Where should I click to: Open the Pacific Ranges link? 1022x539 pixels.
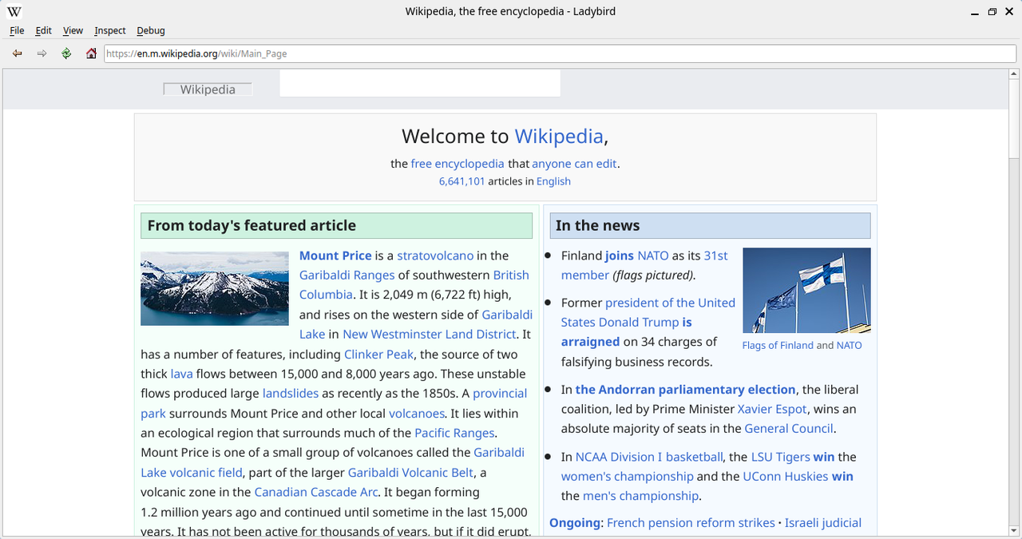click(455, 433)
